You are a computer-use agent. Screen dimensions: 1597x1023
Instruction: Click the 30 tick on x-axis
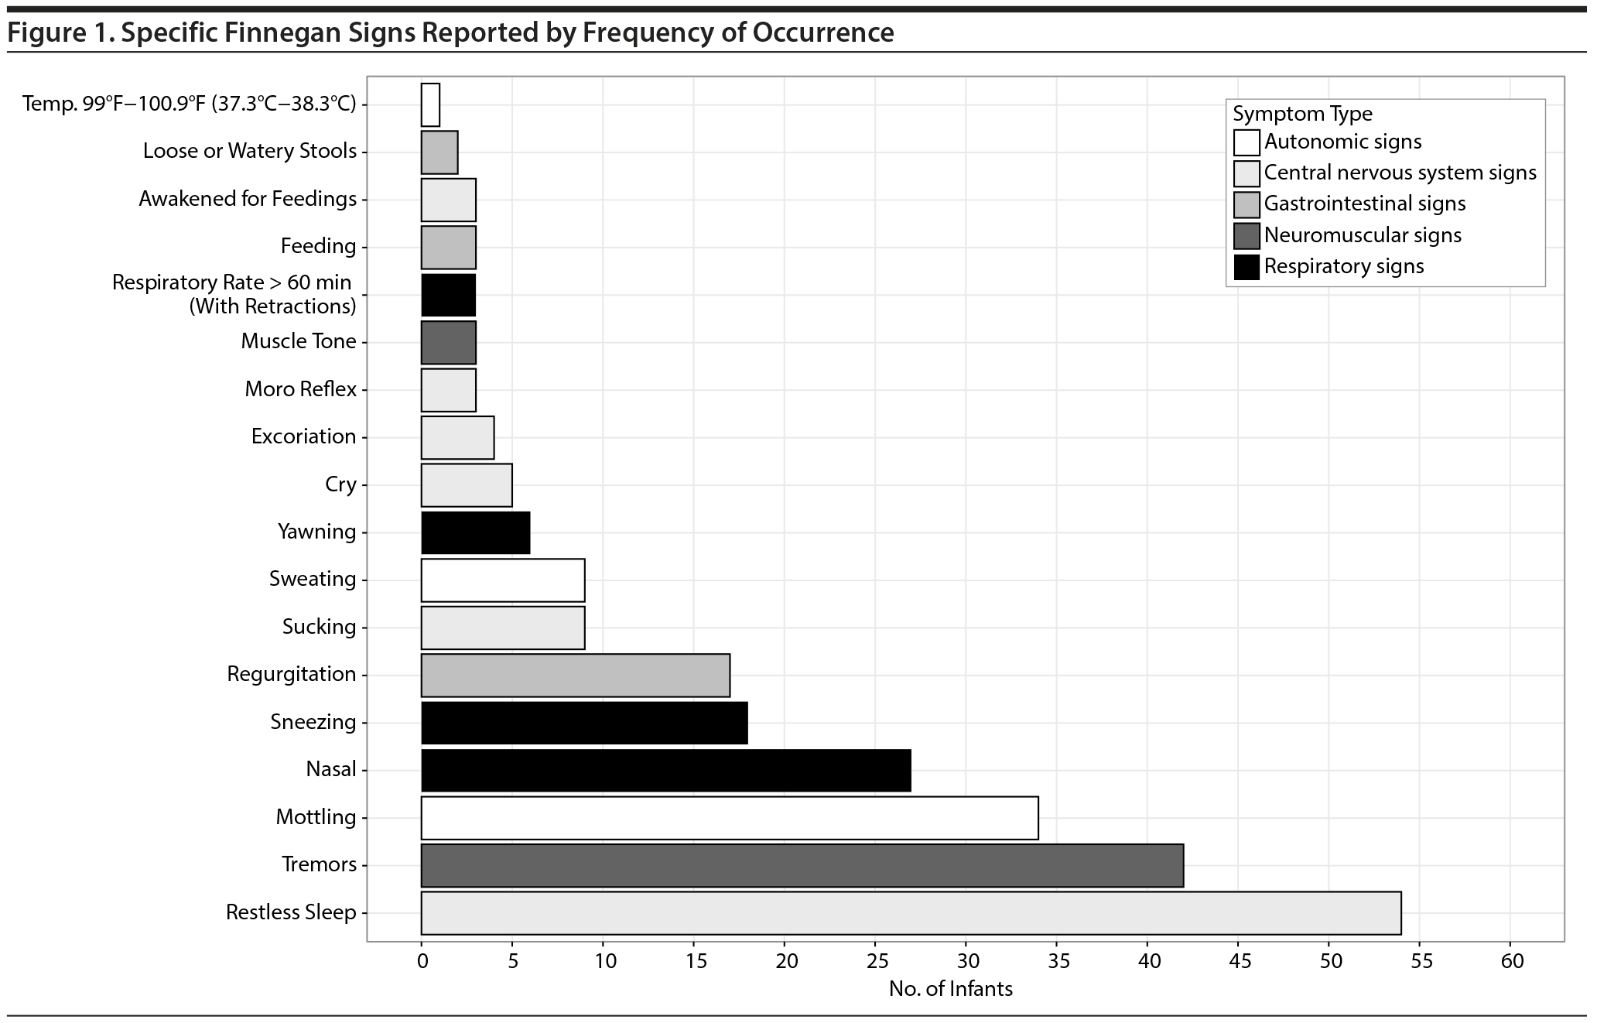point(966,962)
